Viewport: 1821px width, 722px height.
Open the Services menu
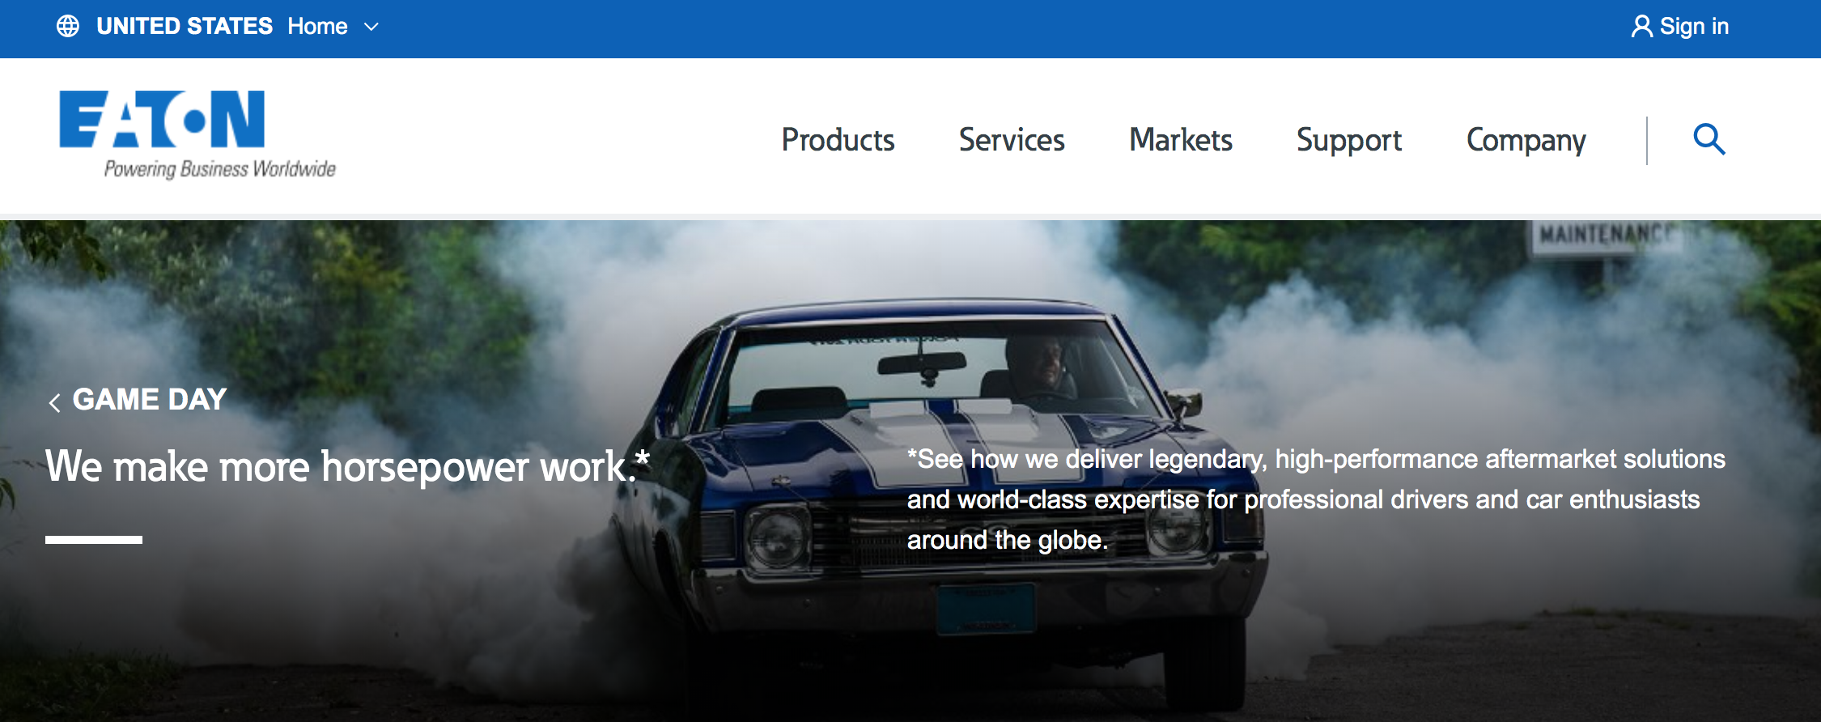pyautogui.click(x=1012, y=140)
